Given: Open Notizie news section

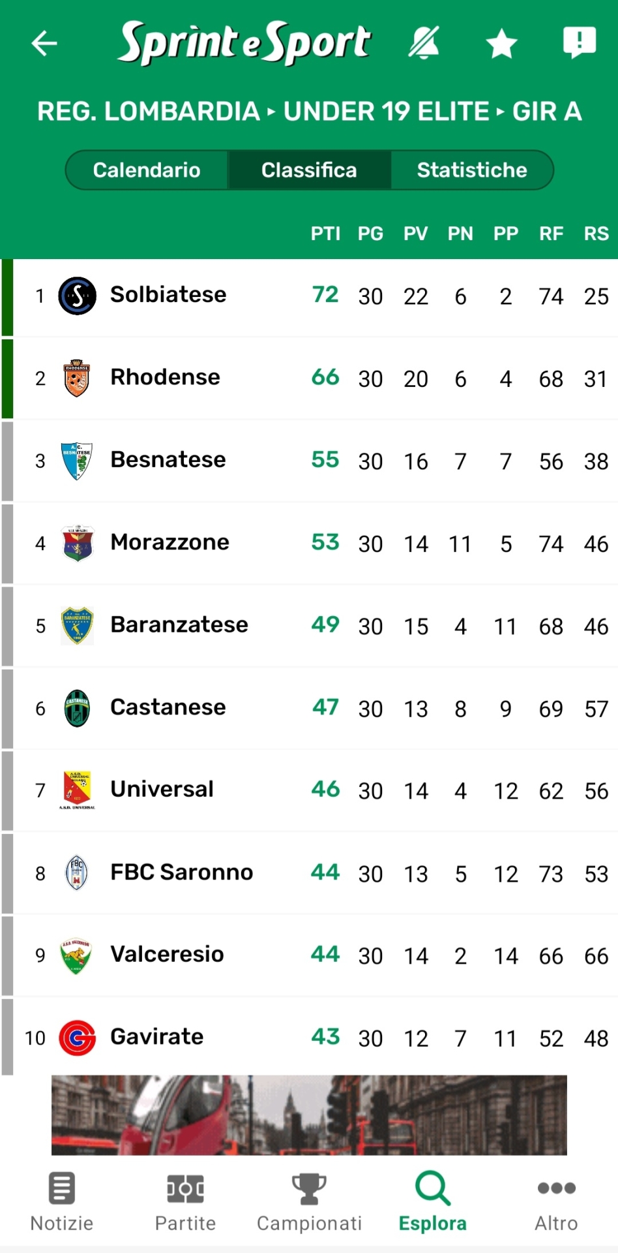Looking at the screenshot, I should point(62,1201).
